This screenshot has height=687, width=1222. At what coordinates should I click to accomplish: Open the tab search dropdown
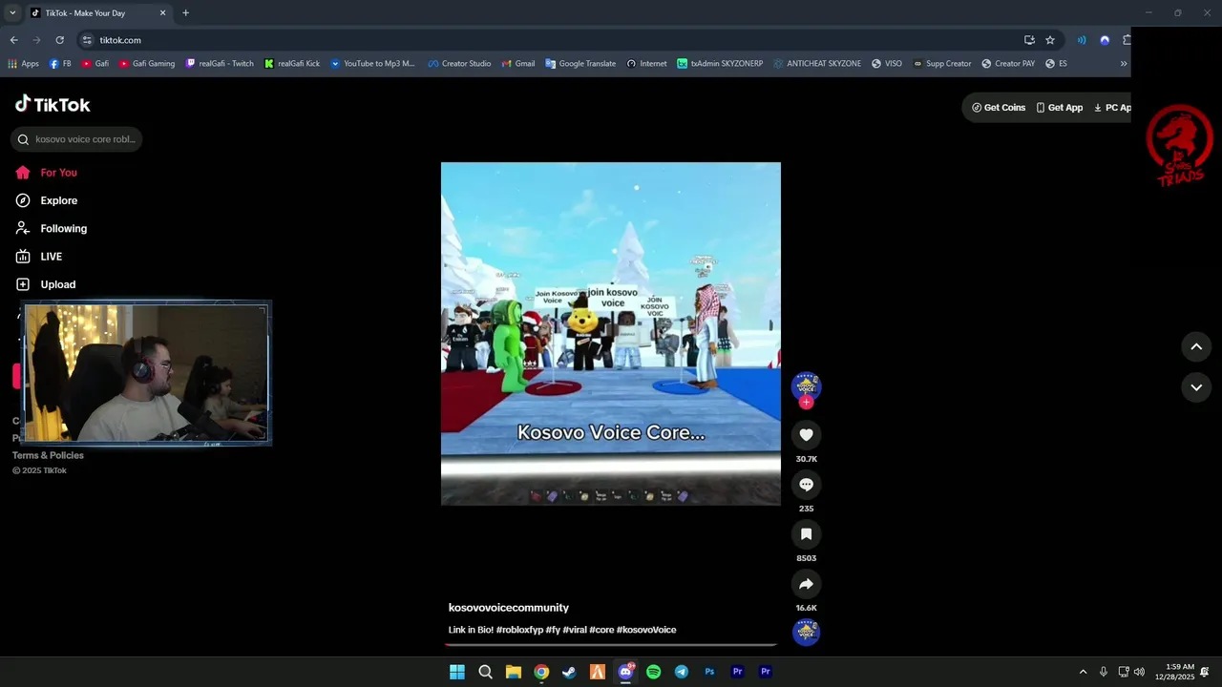coord(12,12)
